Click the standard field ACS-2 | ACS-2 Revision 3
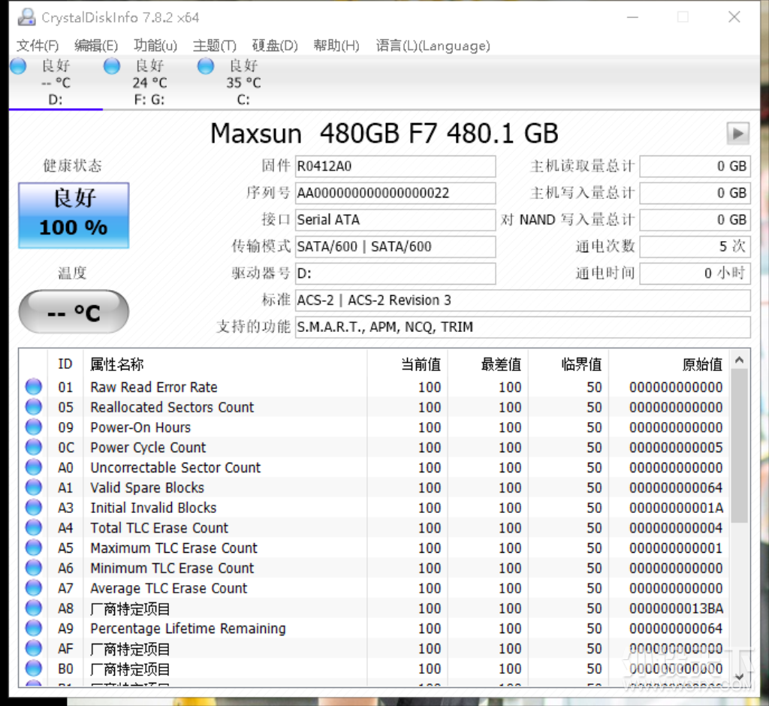 (x=523, y=300)
